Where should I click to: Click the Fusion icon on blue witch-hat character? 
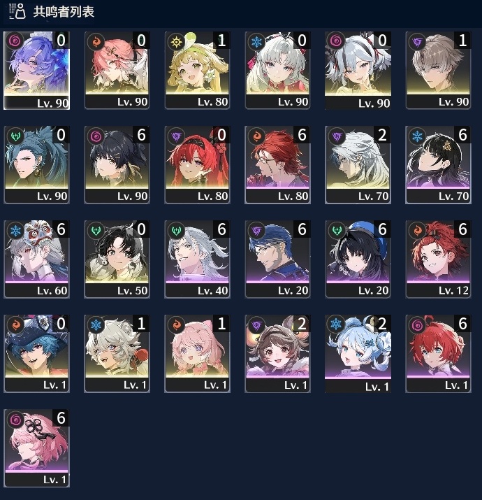click(x=15, y=324)
